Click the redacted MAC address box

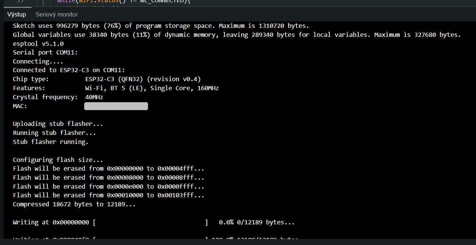(116, 106)
